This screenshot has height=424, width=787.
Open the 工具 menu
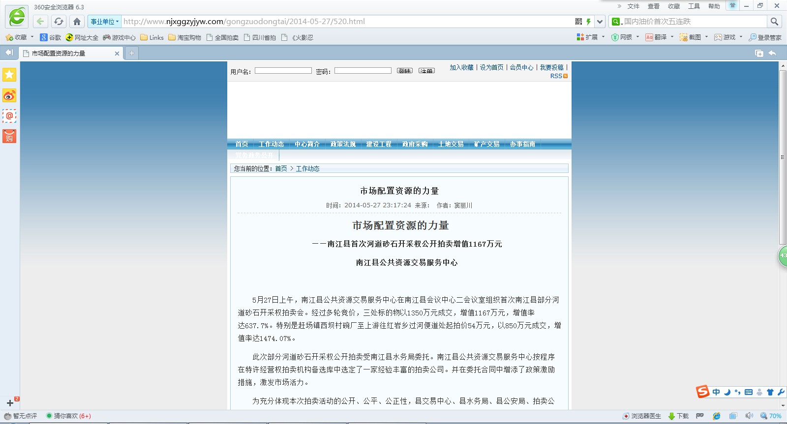(x=694, y=6)
